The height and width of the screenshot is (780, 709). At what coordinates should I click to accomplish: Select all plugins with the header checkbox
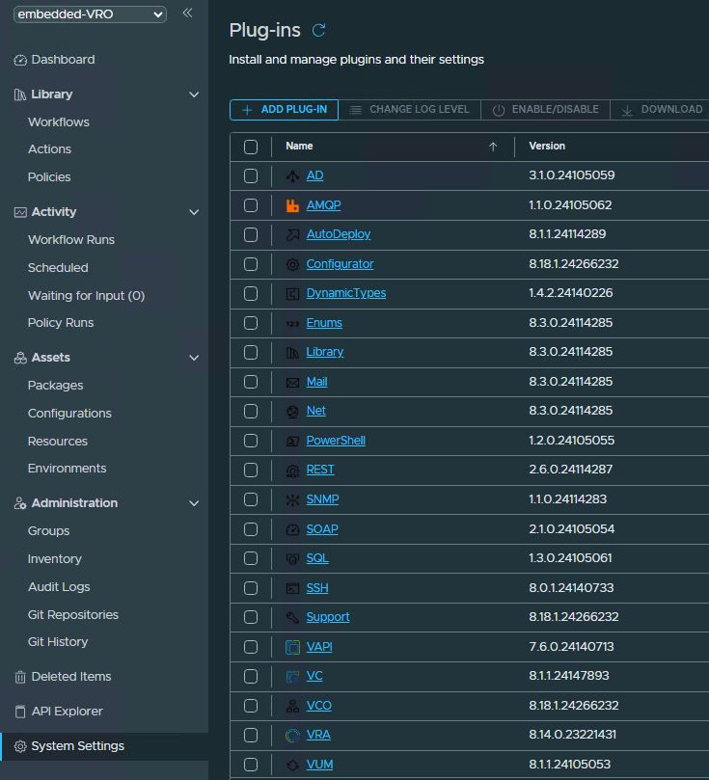pyautogui.click(x=251, y=146)
